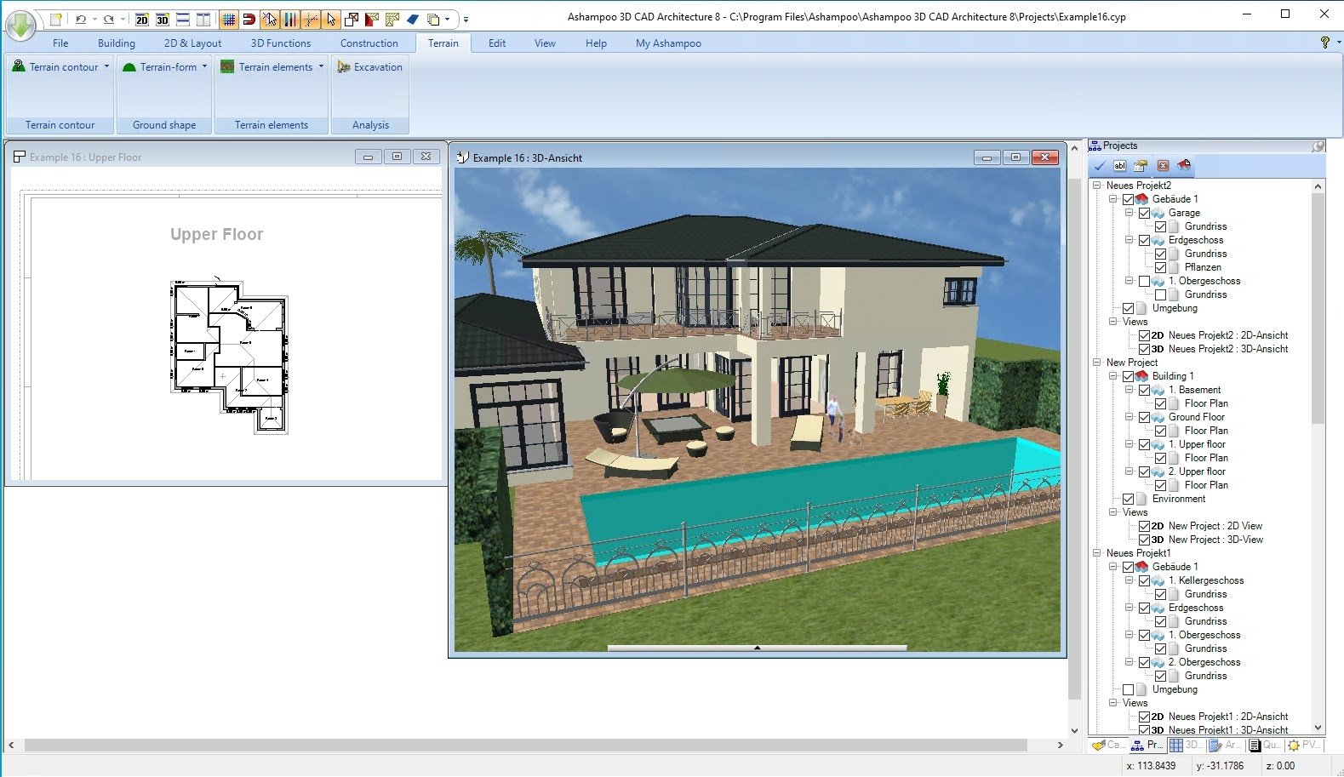Click the Redo arrow icon
1344x777 pixels.
(109, 19)
